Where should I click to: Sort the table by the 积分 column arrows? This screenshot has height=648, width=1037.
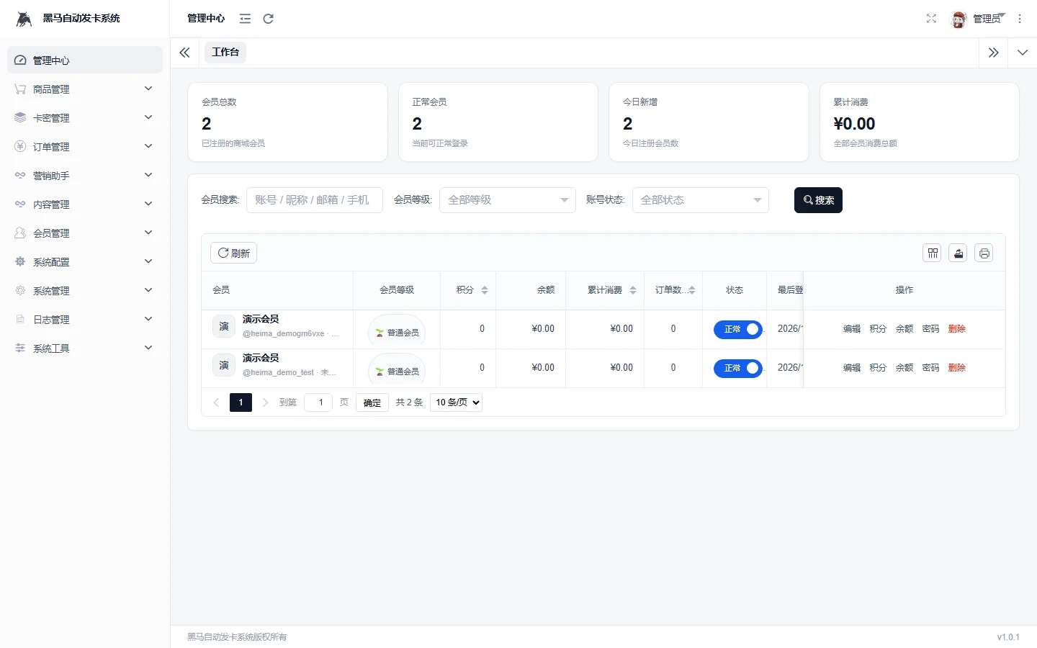point(485,290)
